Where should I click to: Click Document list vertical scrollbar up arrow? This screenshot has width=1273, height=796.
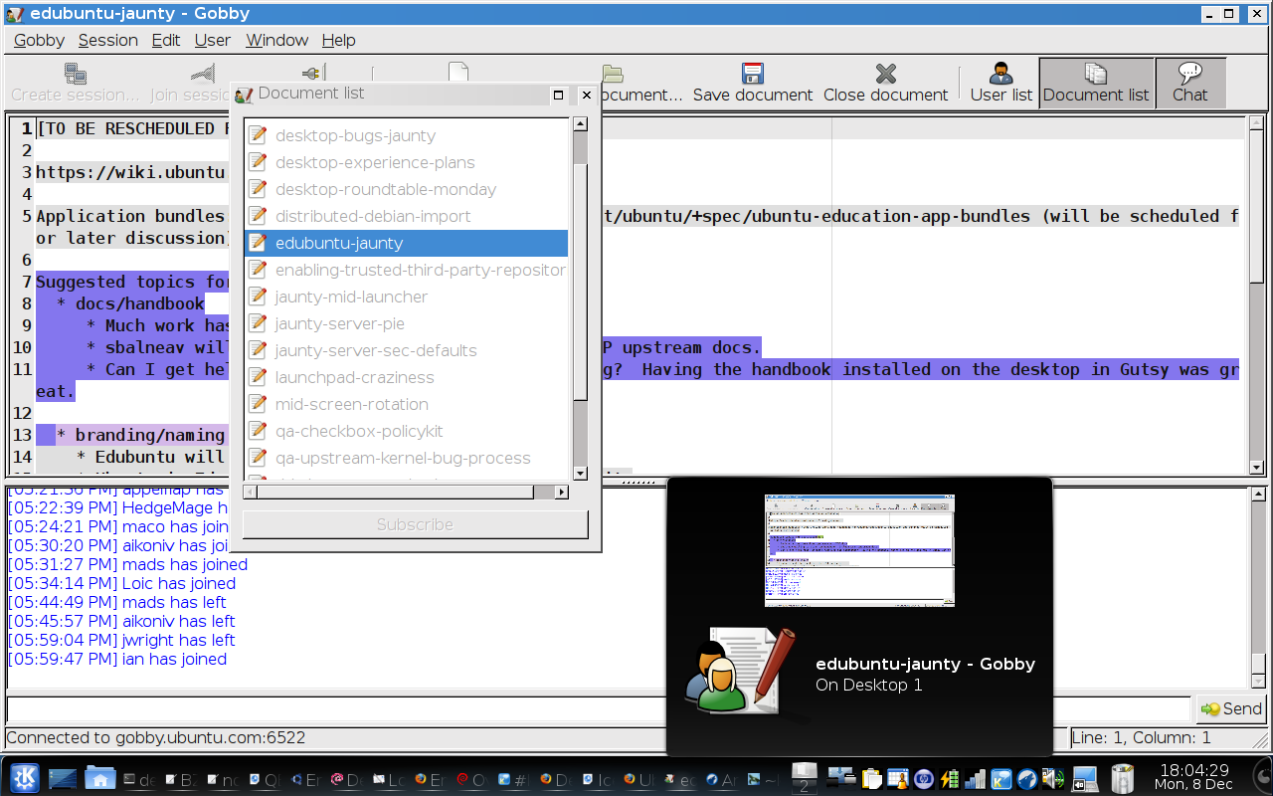coord(580,124)
